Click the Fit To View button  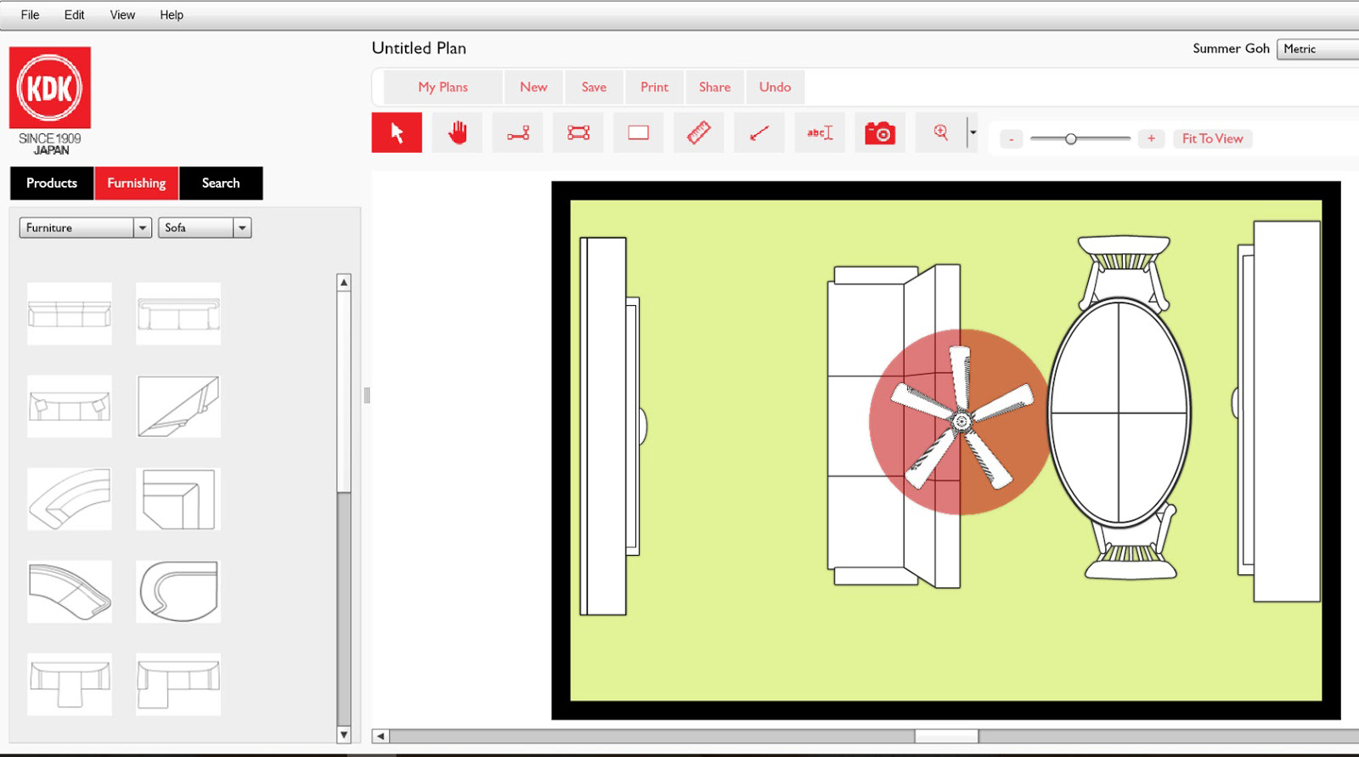tap(1212, 138)
